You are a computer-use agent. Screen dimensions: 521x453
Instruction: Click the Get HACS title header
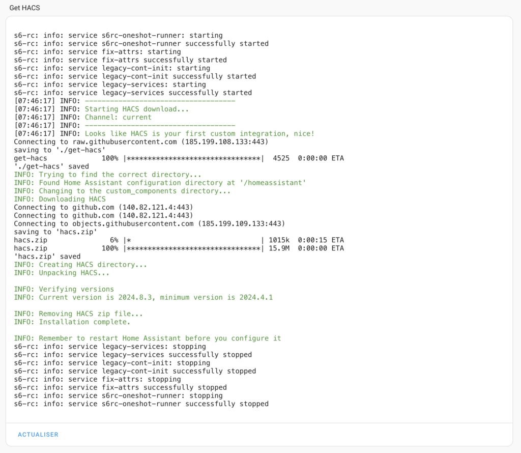(x=24, y=8)
